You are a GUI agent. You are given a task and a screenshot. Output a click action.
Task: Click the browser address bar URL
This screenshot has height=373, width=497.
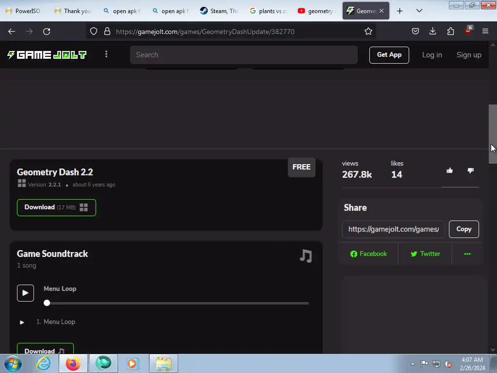point(205,32)
